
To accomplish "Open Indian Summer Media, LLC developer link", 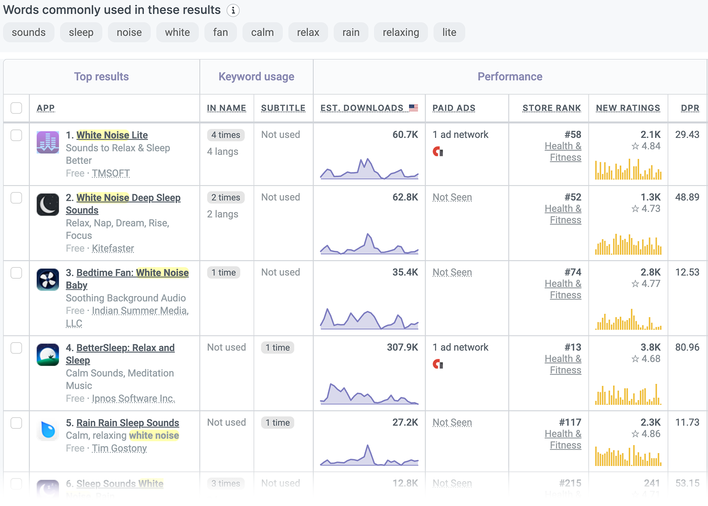I will [x=127, y=317].
